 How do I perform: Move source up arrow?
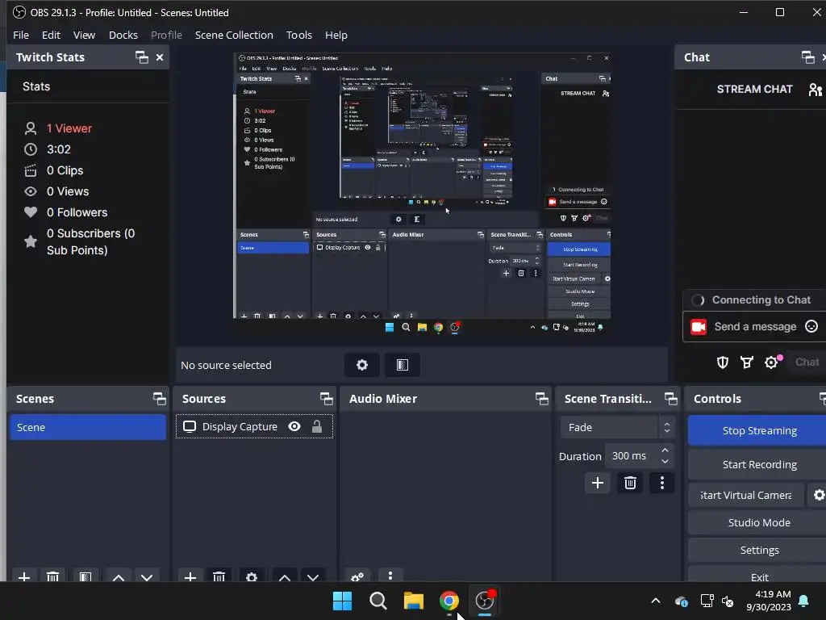tap(285, 576)
